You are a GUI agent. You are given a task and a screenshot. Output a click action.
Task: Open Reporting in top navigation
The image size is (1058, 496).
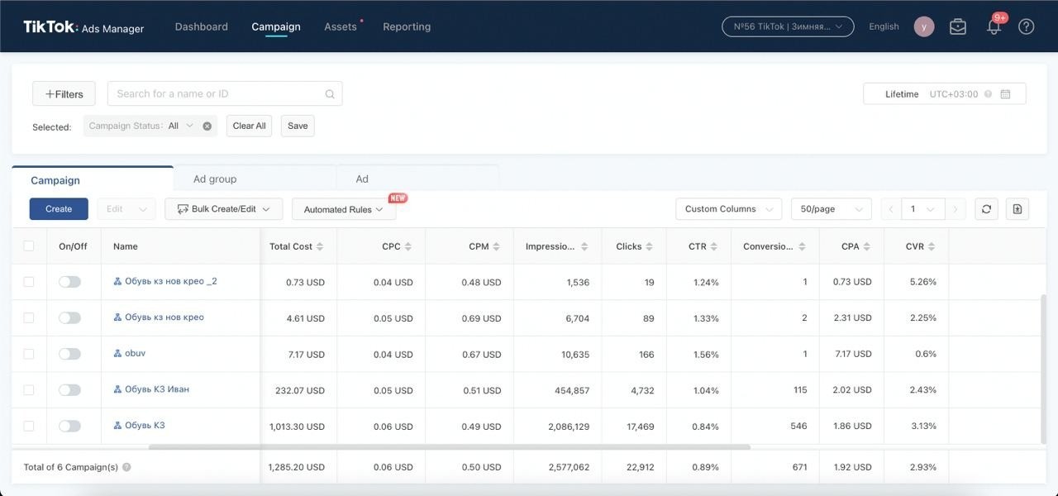coord(407,26)
